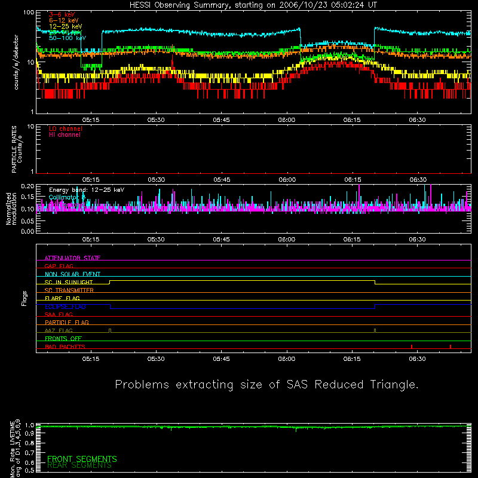The width and height of the screenshot is (478, 478).
Task: Select the 50-100 keV legend label
Action: coord(68,38)
